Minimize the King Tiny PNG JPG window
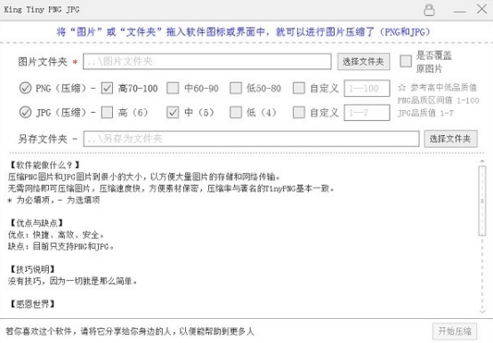Image resolution: width=493 pixels, height=343 pixels. point(459,12)
